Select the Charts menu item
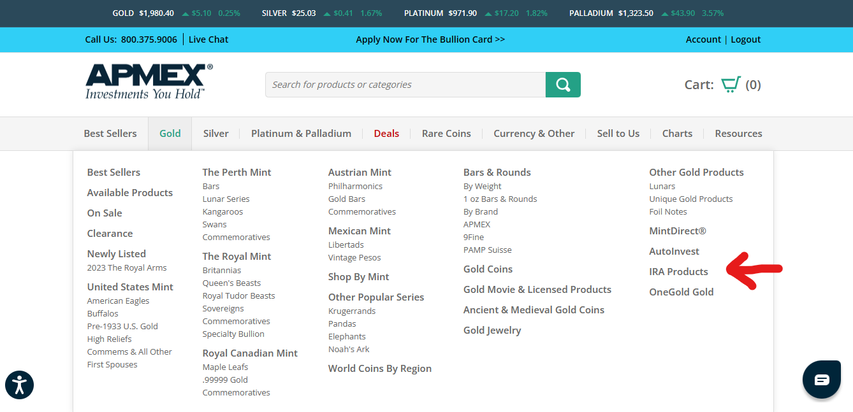 tap(677, 134)
